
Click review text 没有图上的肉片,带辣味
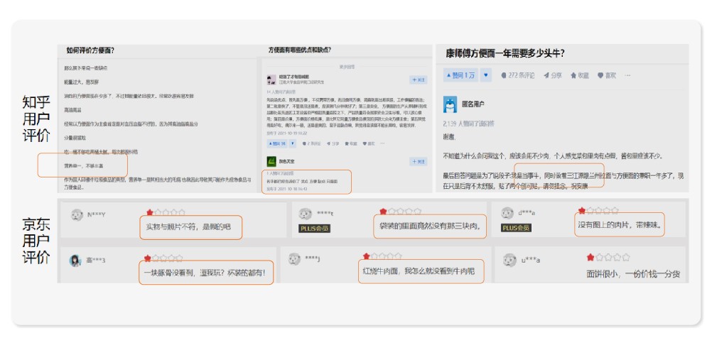(x=620, y=224)
